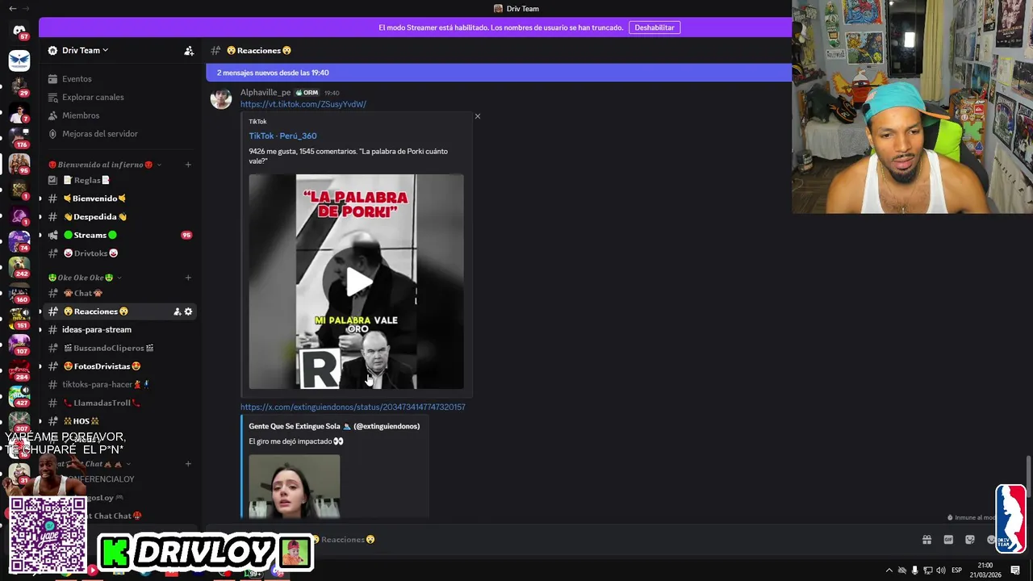Open the Drivtoks channel
The image size is (1033, 581).
click(x=90, y=253)
